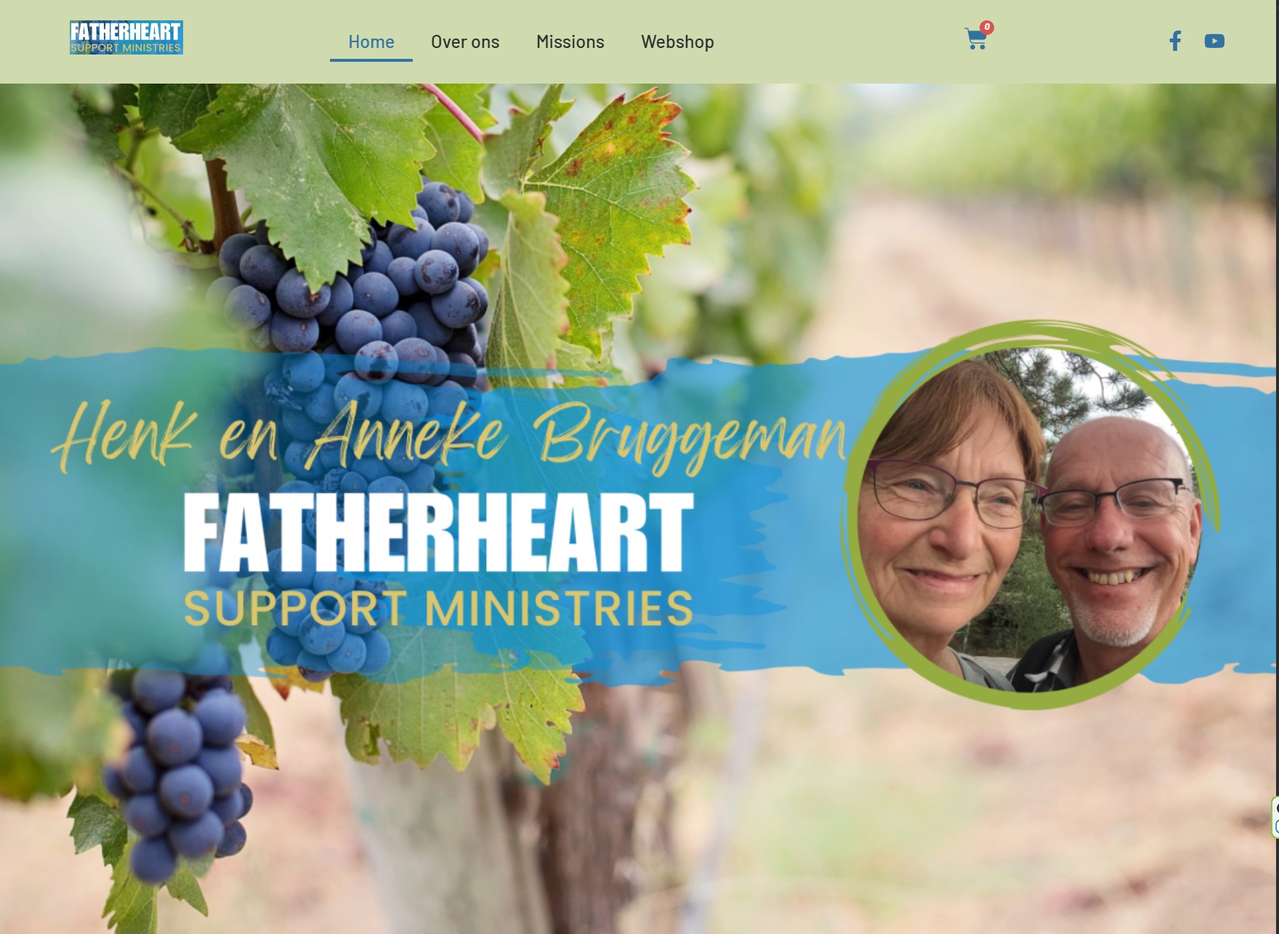Click the lower-left hanging grape cluster

click(178, 770)
